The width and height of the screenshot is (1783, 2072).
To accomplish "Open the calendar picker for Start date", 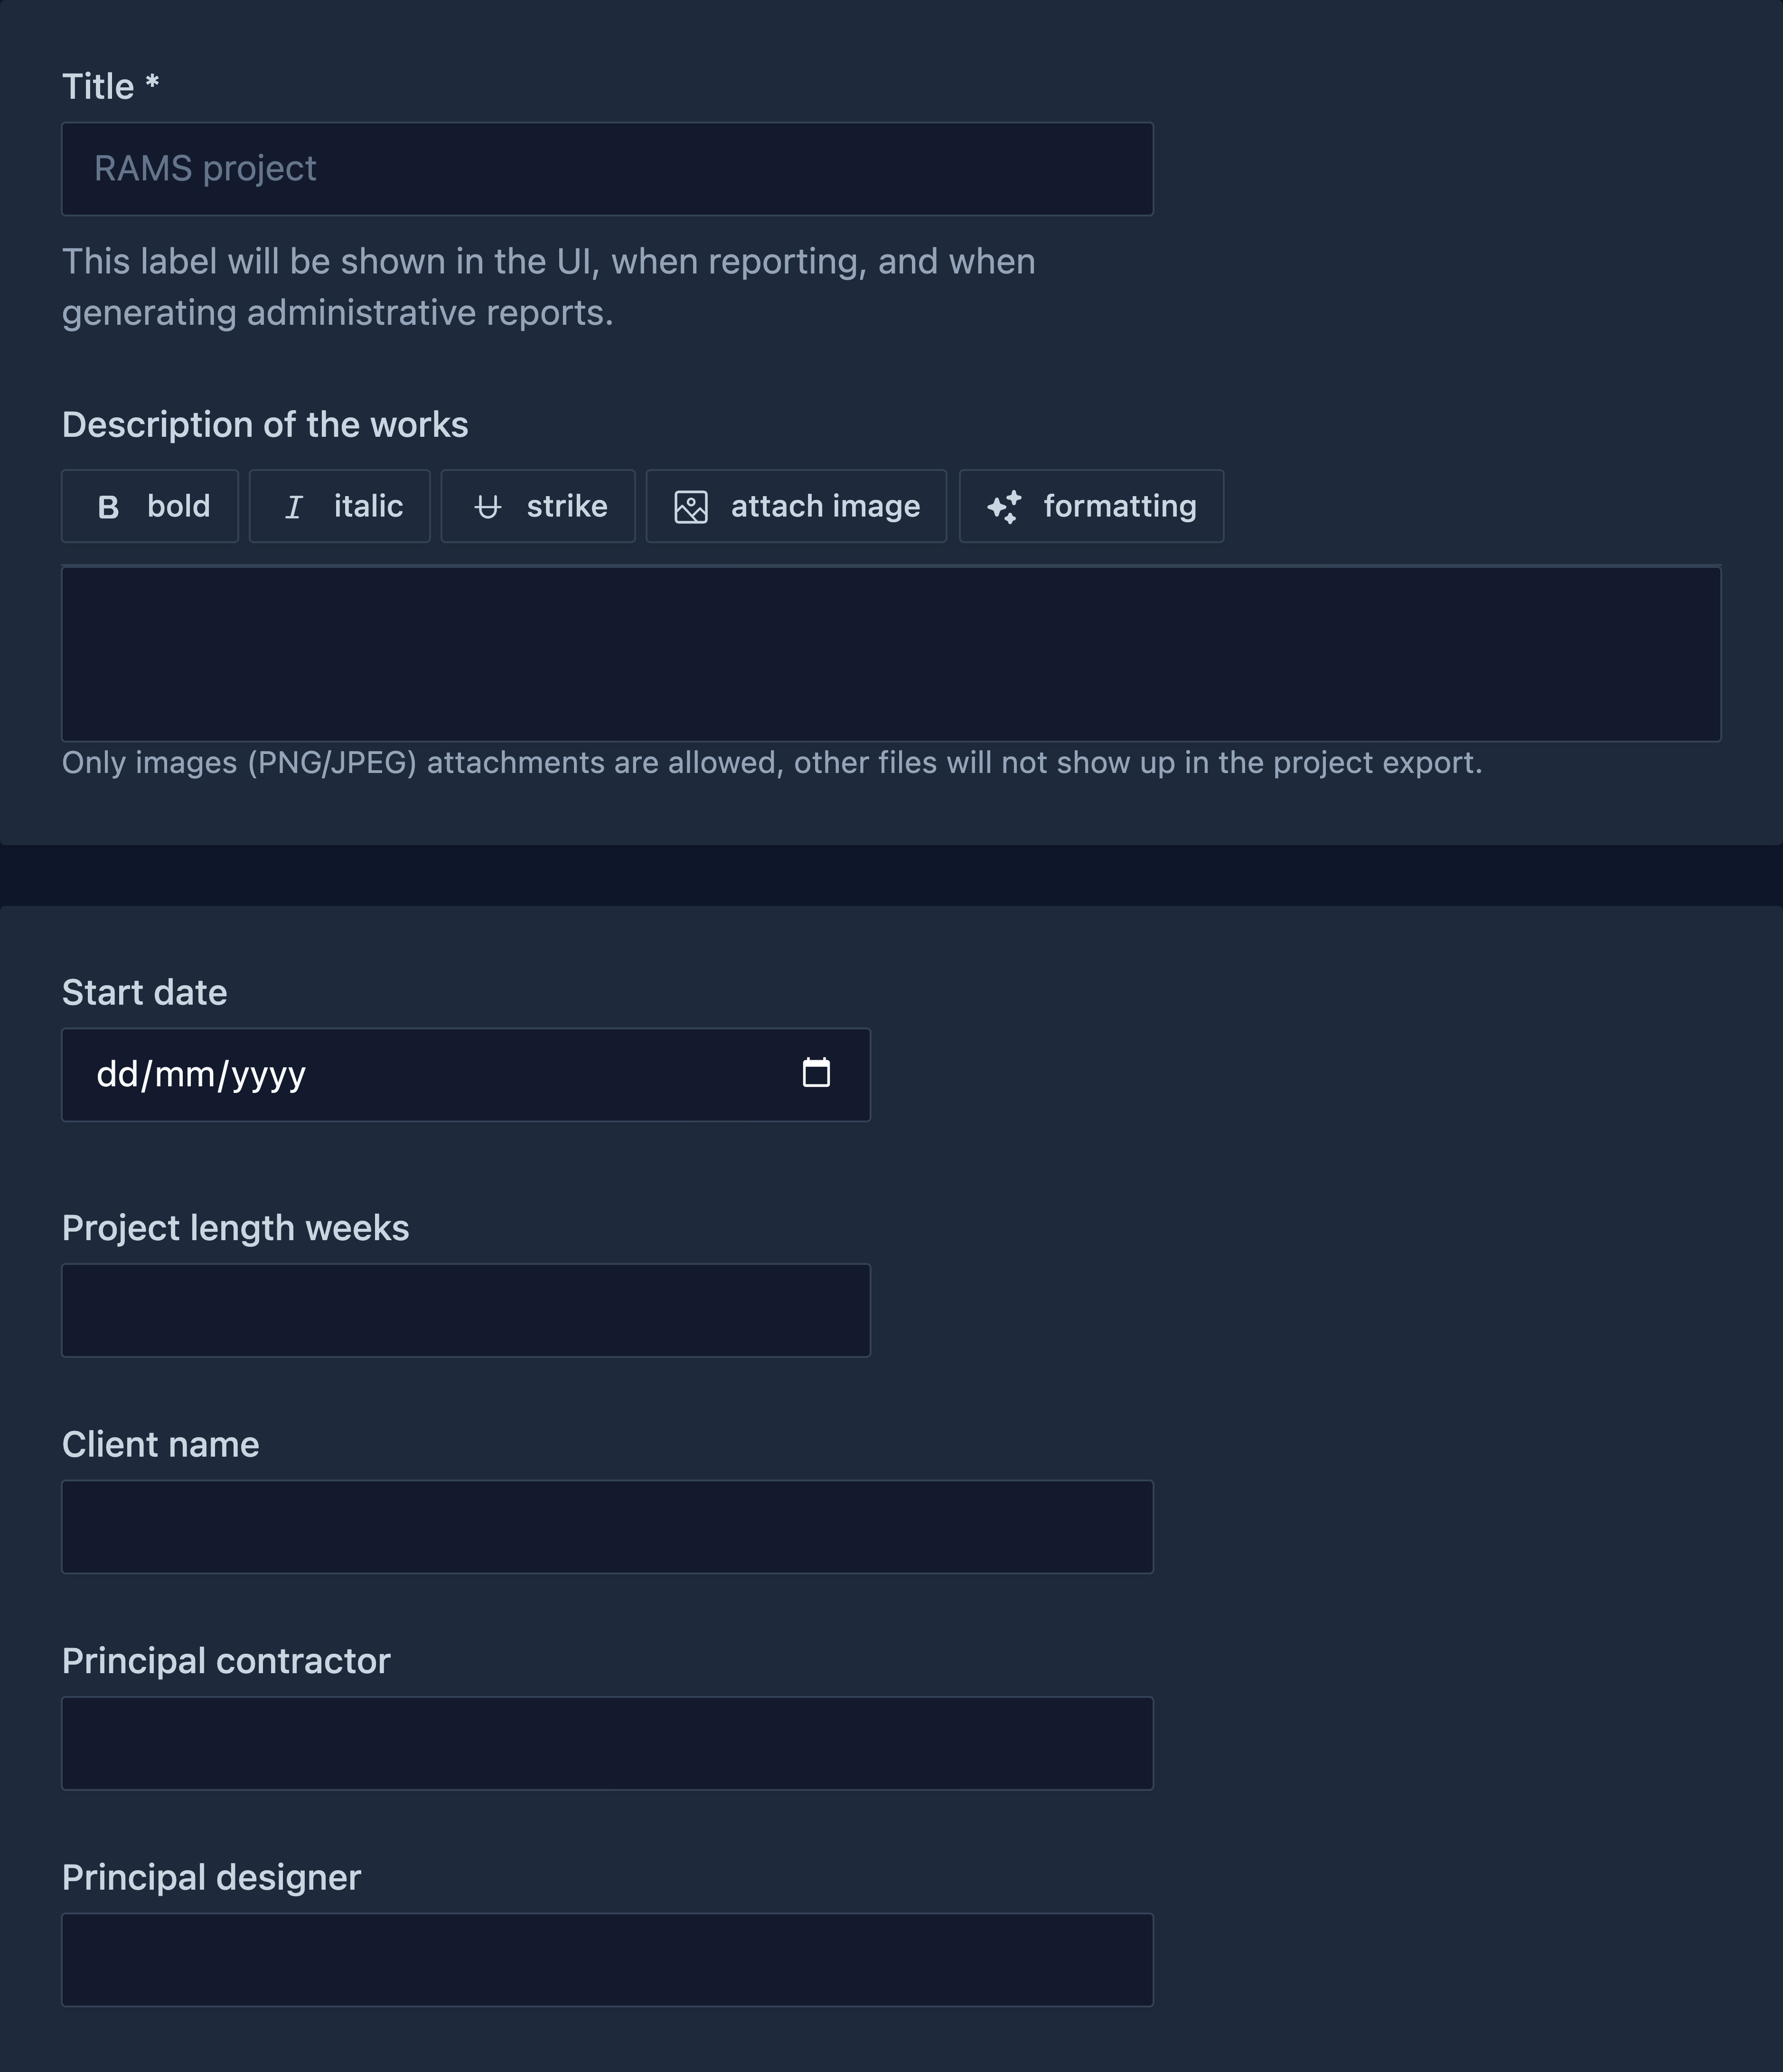I will tap(816, 1073).
